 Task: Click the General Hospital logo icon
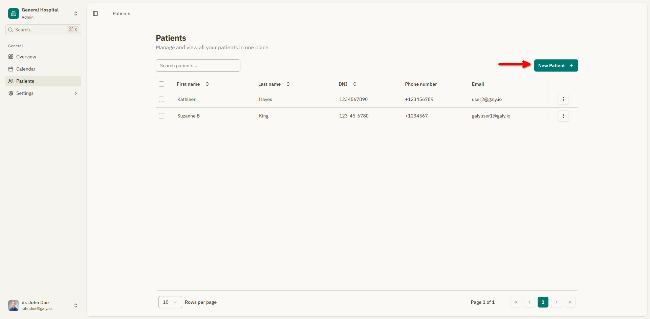click(x=13, y=14)
